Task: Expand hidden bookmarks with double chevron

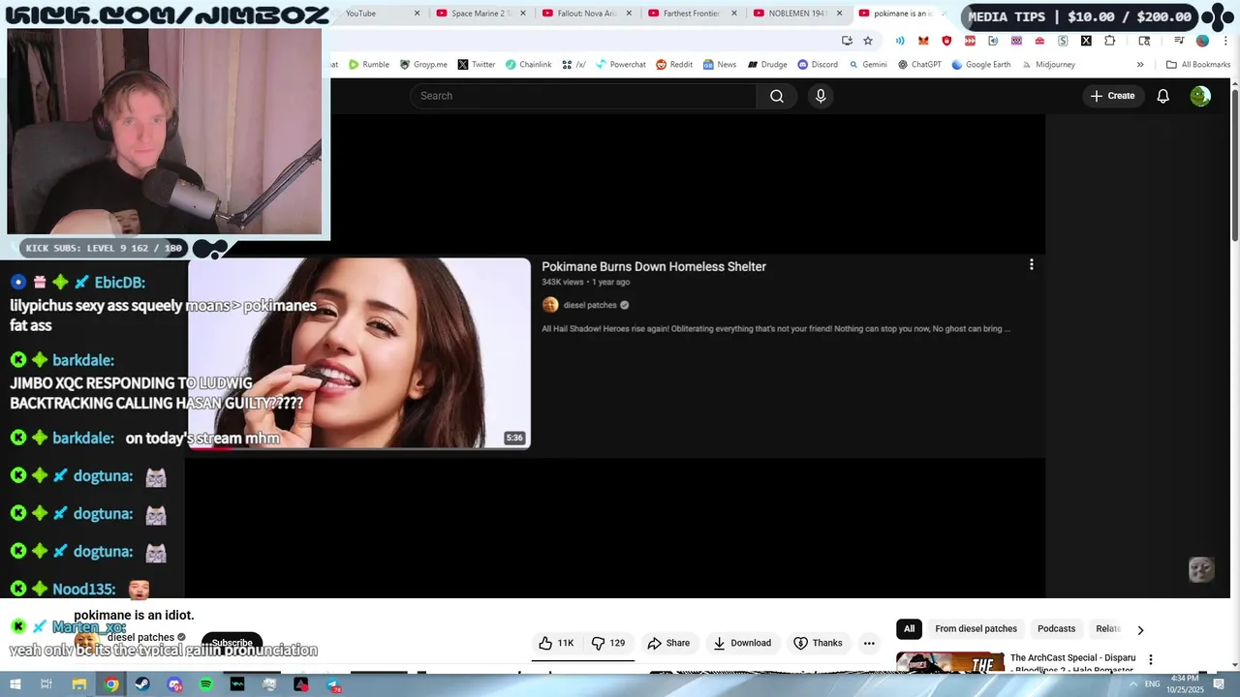Action: coord(1140,65)
